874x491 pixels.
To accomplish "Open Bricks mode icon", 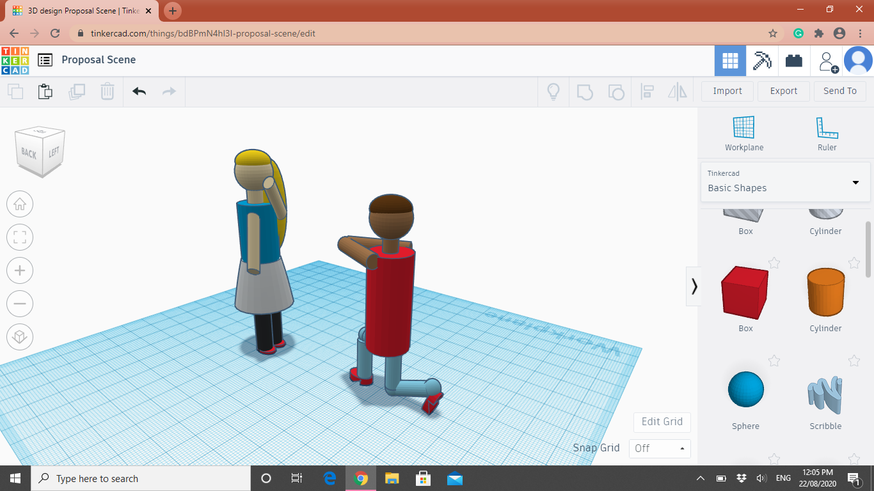I will pyautogui.click(x=794, y=61).
